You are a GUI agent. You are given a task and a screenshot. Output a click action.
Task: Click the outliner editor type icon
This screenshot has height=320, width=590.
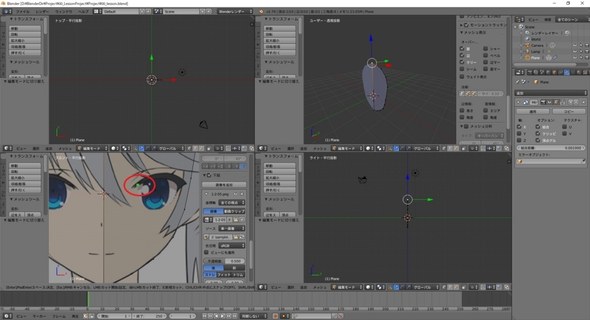[520, 19]
